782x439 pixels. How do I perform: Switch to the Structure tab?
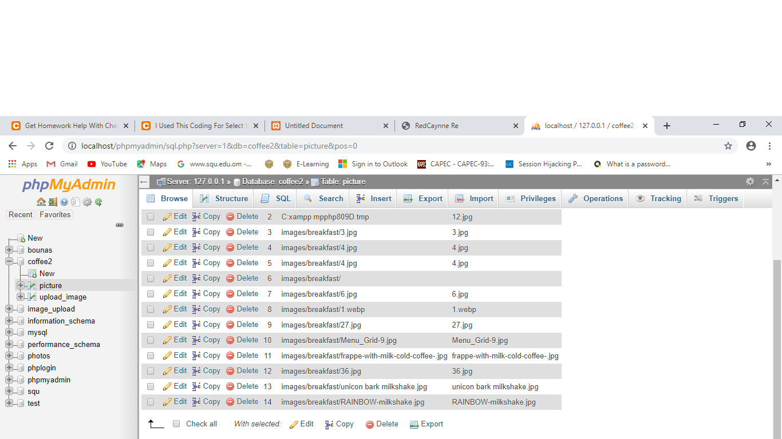(224, 198)
